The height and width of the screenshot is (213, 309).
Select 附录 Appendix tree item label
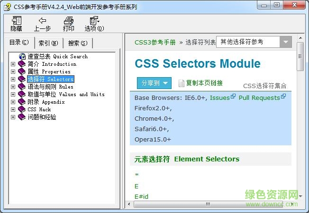pos(46,102)
